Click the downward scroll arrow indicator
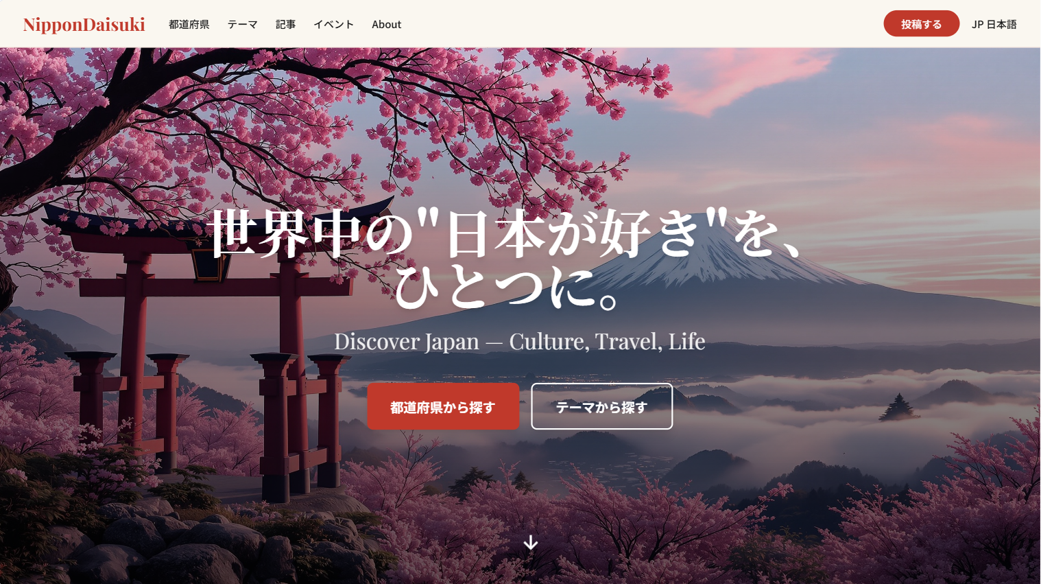The image size is (1041, 584). coord(531,543)
